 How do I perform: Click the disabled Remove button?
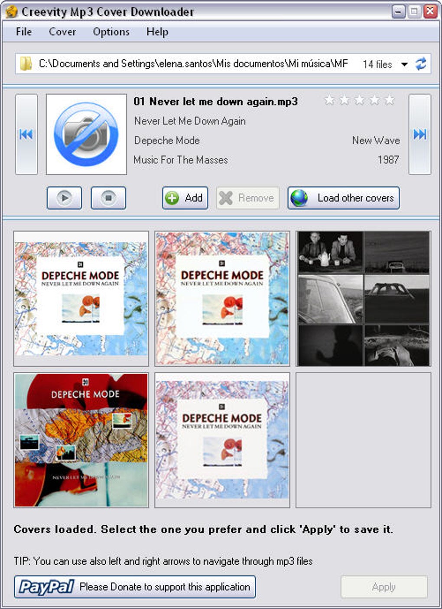tap(247, 198)
